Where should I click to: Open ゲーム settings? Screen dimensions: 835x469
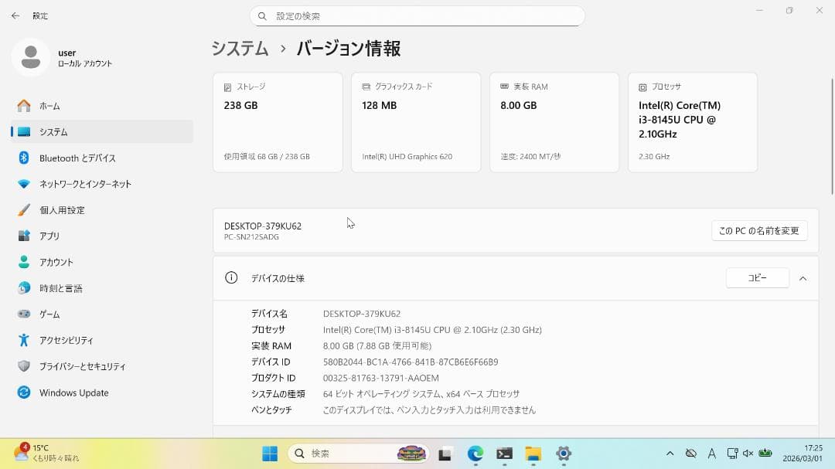pos(102,314)
